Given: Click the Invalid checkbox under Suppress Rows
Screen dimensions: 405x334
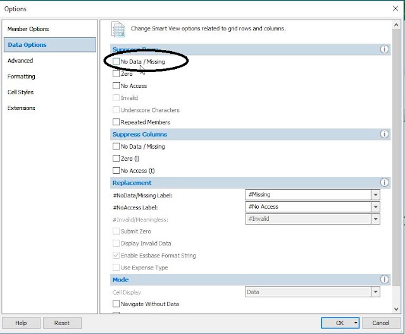Looking at the screenshot, I should tap(116, 98).
